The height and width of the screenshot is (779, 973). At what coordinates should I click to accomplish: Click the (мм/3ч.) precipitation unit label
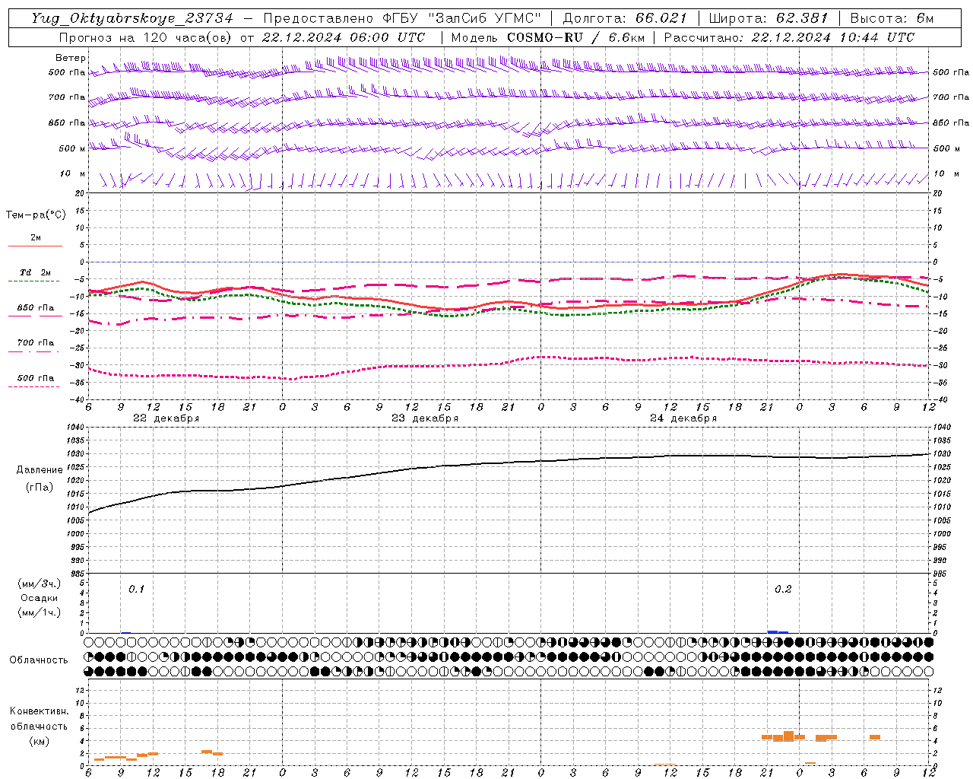(40, 583)
